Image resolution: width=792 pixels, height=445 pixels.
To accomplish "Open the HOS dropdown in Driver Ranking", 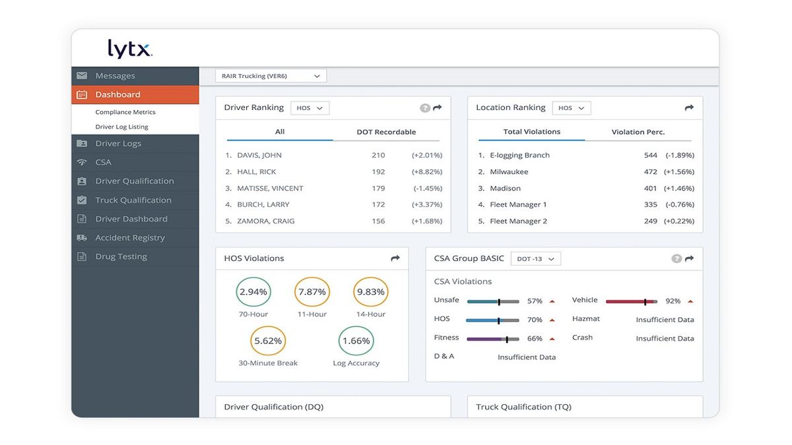I will [x=310, y=107].
